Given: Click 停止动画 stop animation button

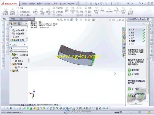Looking at the screenshot, I should click(x=133, y=74).
